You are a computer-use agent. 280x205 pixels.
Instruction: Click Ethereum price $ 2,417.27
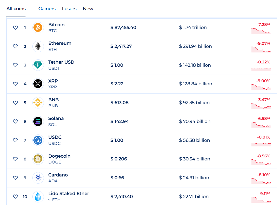click(121, 46)
